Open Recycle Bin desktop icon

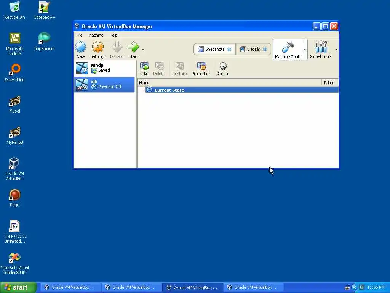pos(15,10)
